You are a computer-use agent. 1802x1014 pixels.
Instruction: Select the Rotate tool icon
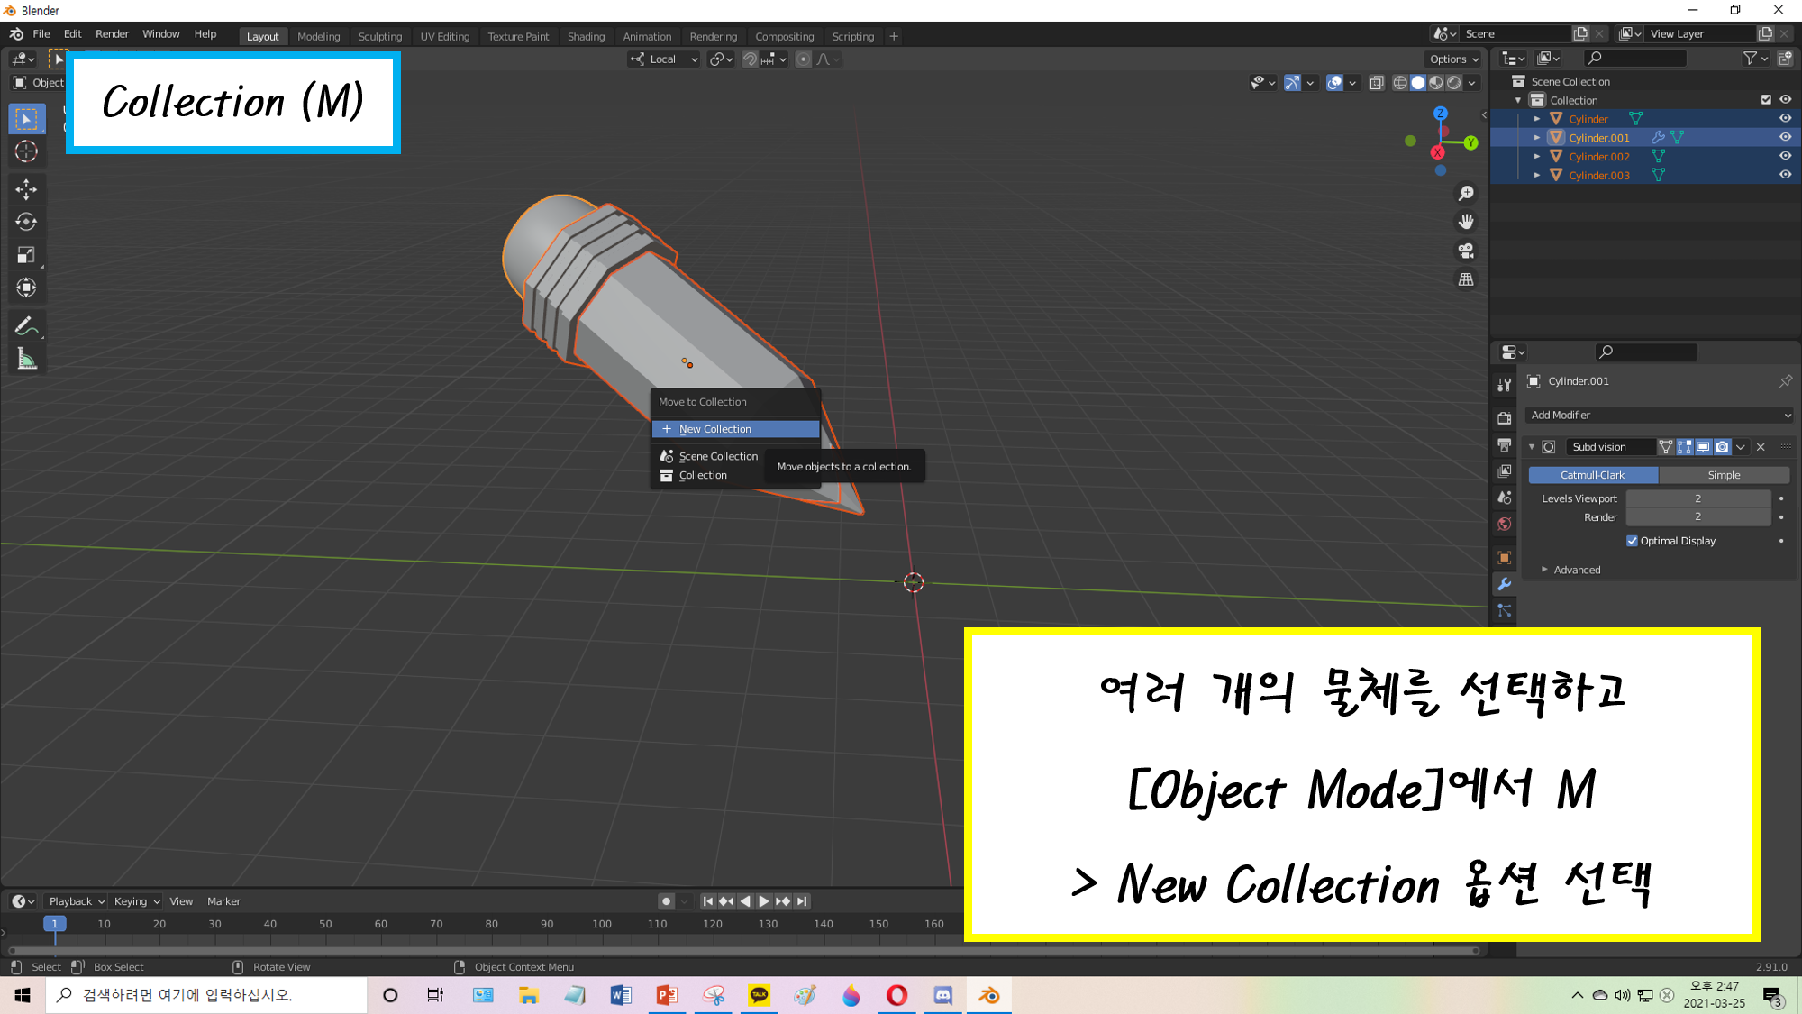pyautogui.click(x=26, y=222)
